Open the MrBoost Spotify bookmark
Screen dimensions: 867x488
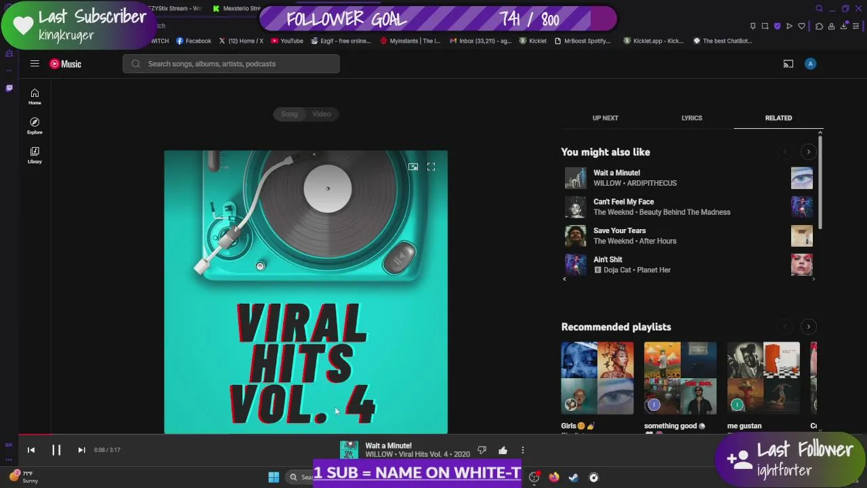[583, 41]
